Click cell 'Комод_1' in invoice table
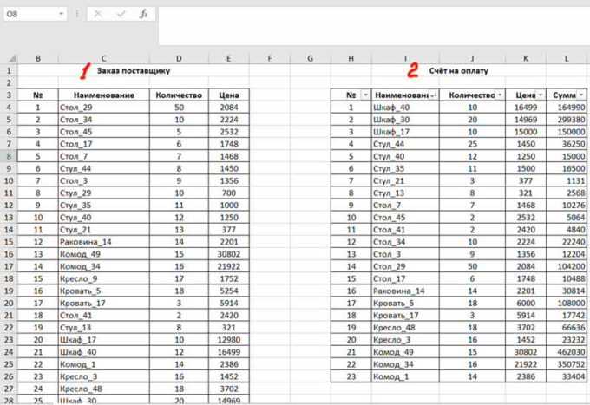This screenshot has height=405, width=590. click(x=405, y=376)
